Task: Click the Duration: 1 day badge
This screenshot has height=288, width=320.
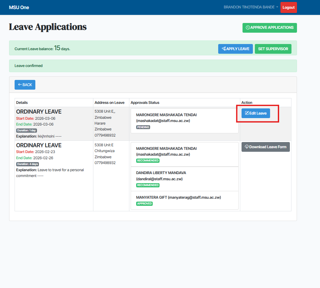Action: tap(27, 130)
